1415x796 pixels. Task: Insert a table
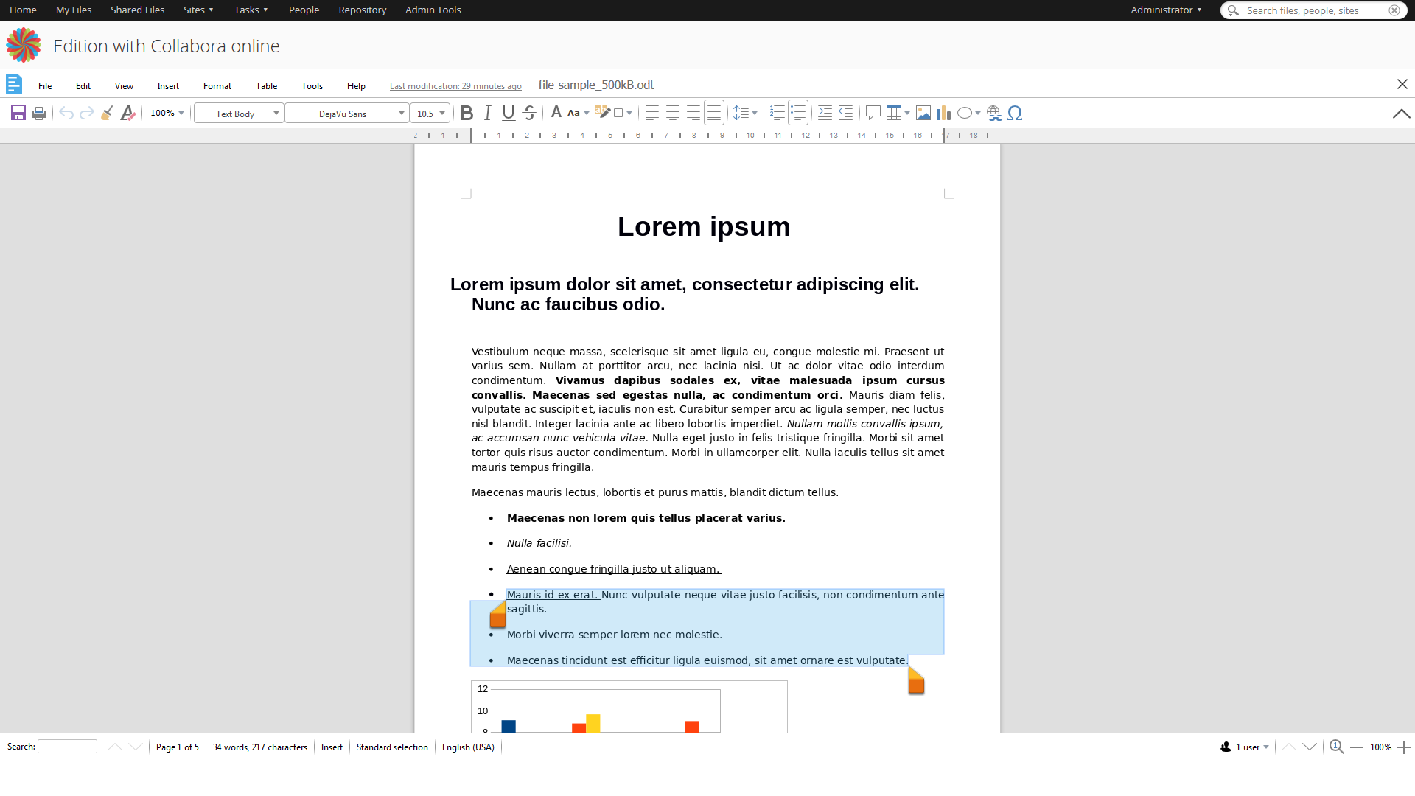point(894,113)
